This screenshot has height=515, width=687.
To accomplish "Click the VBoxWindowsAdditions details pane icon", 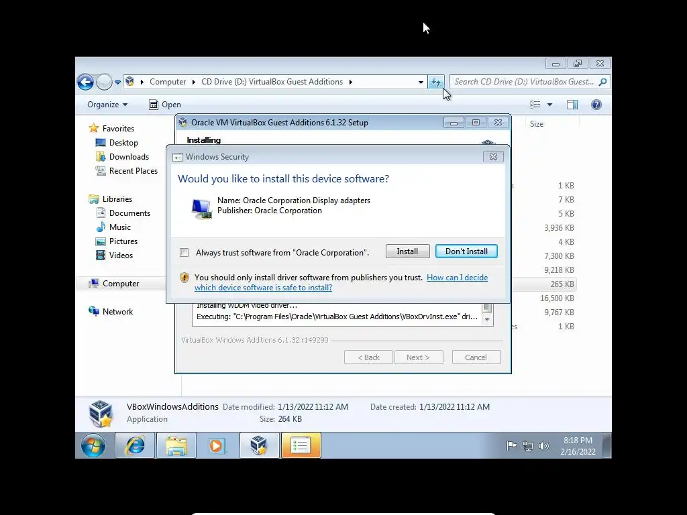I will (x=101, y=413).
